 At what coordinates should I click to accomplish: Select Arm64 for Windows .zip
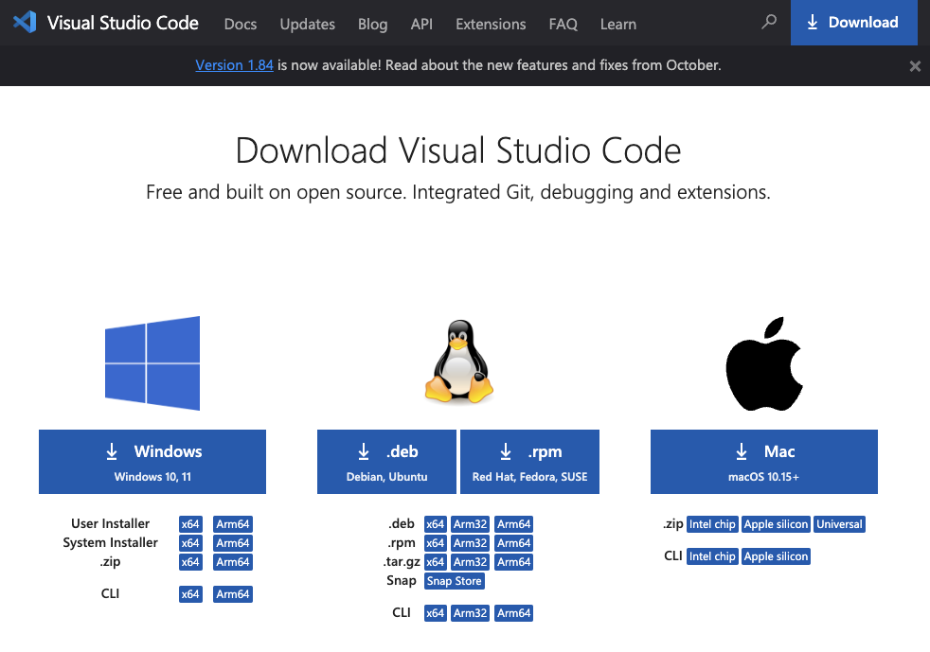point(233,562)
